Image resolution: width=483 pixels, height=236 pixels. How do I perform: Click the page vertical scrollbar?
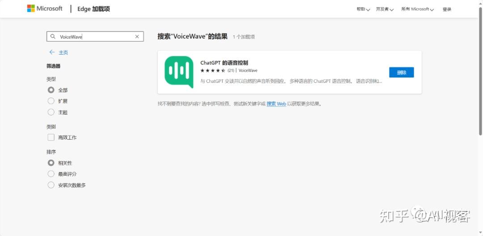click(x=480, y=71)
